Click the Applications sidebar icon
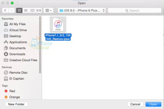This screenshot has width=164, height=109. (x=6, y=42)
